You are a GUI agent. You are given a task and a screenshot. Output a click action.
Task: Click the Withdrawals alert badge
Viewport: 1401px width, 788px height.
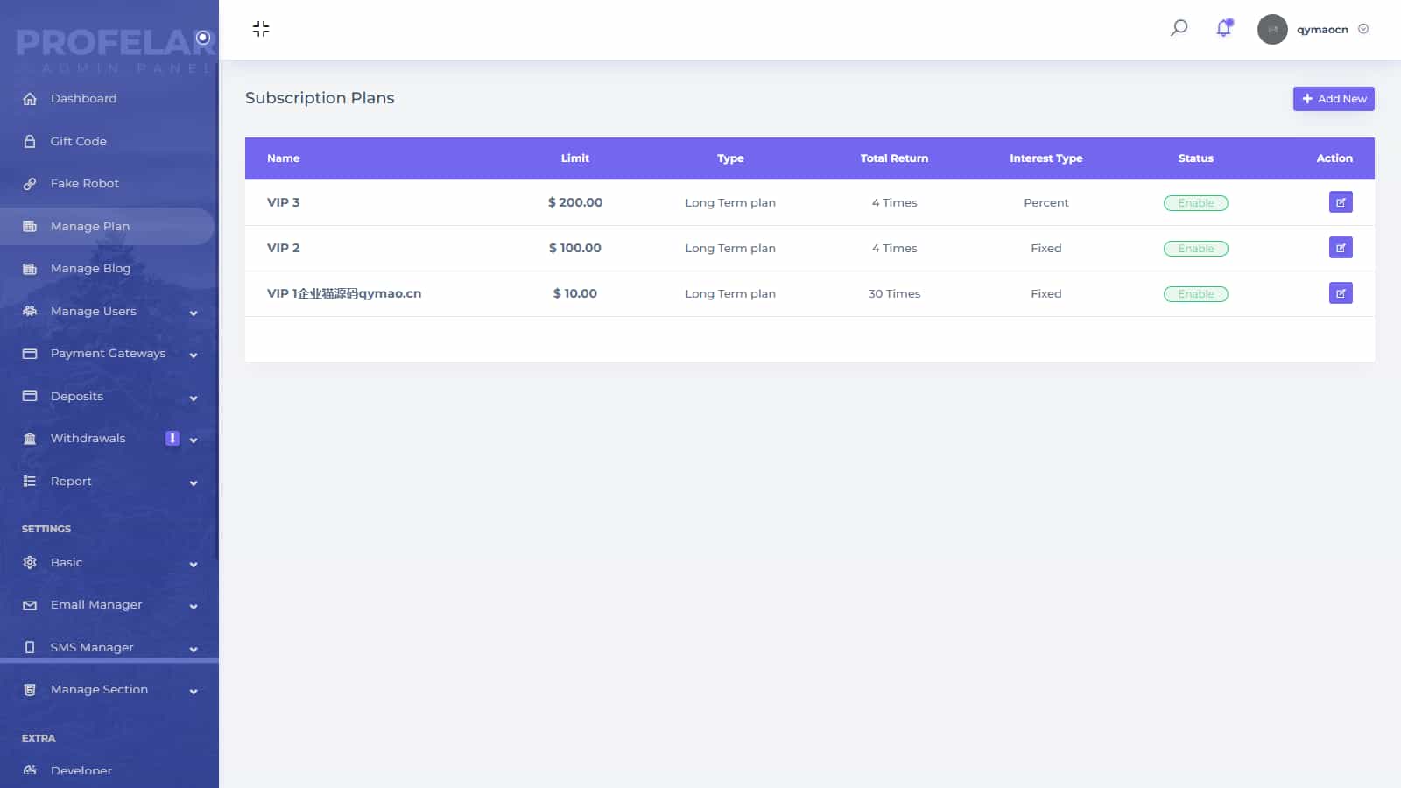[x=172, y=438]
